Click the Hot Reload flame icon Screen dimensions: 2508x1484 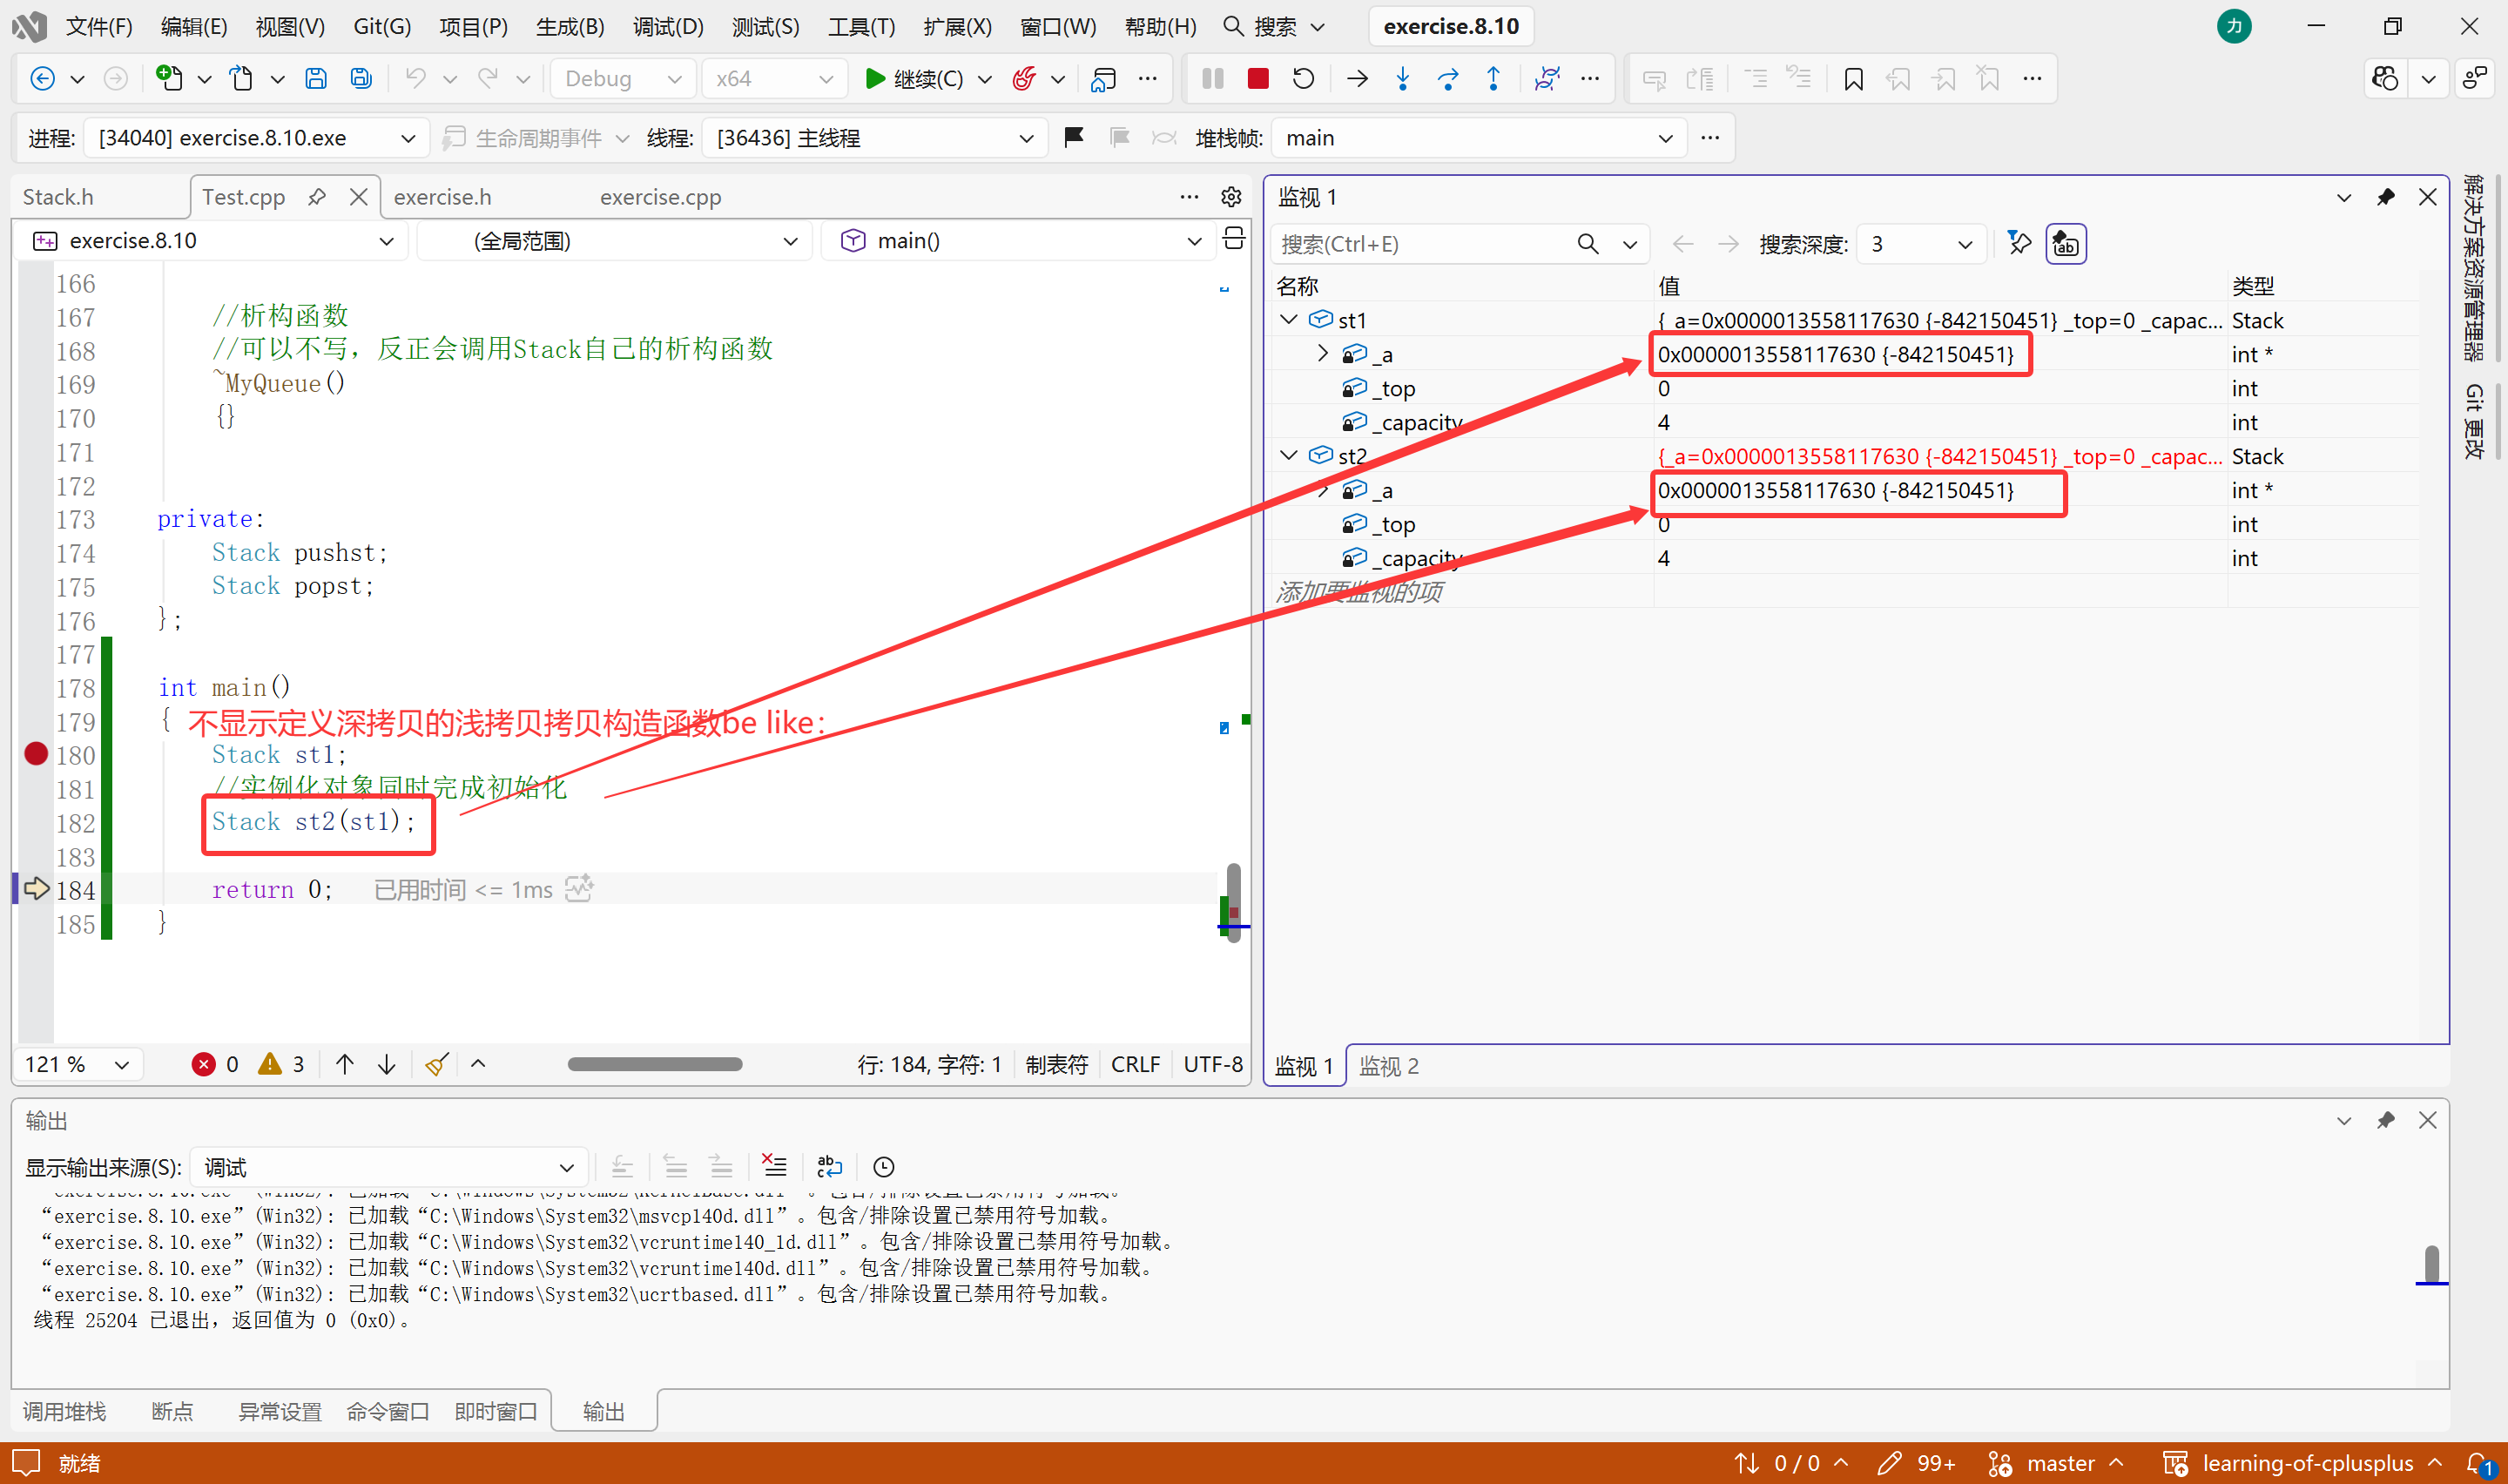pyautogui.click(x=1023, y=78)
